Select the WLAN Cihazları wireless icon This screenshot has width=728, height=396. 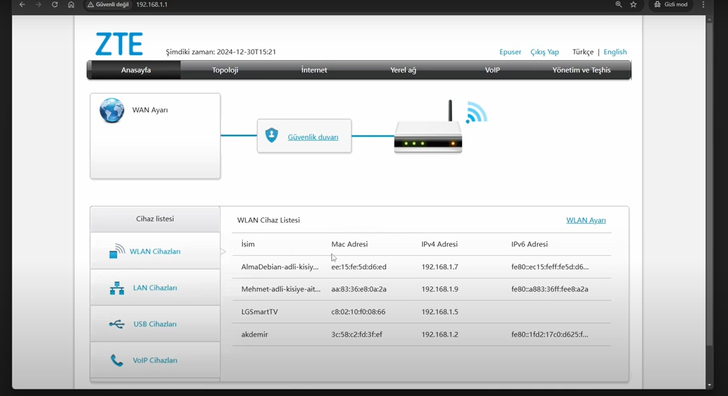[117, 251]
